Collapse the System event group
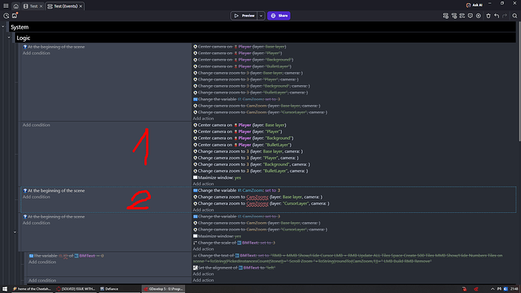This screenshot has width=521, height=293. (x=3, y=27)
